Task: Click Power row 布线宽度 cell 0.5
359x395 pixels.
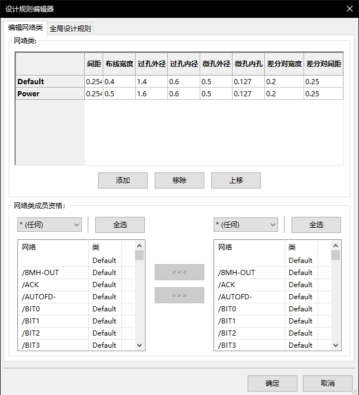Action: [x=119, y=94]
